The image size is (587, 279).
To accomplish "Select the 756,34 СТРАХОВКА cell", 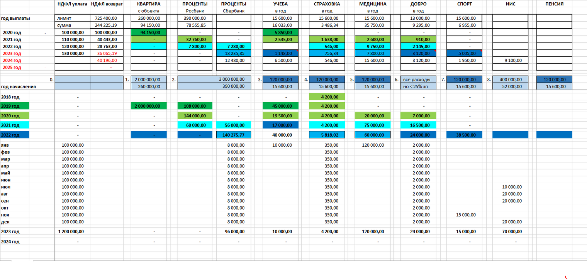I will (327, 53).
